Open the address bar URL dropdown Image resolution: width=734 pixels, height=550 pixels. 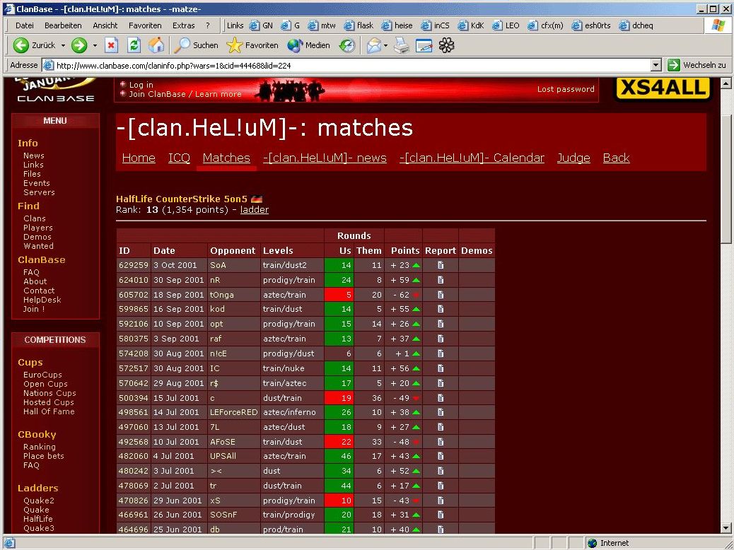pos(656,65)
